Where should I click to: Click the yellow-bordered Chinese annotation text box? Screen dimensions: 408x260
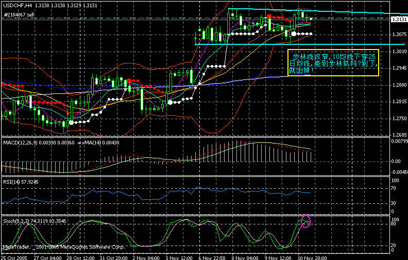(333, 63)
